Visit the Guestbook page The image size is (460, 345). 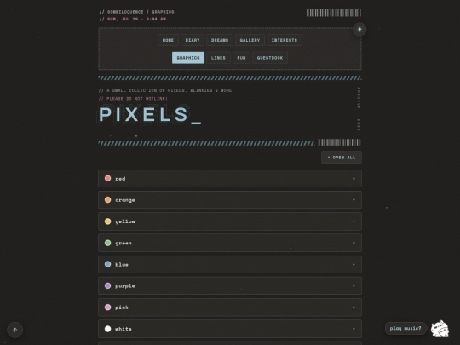(x=270, y=58)
